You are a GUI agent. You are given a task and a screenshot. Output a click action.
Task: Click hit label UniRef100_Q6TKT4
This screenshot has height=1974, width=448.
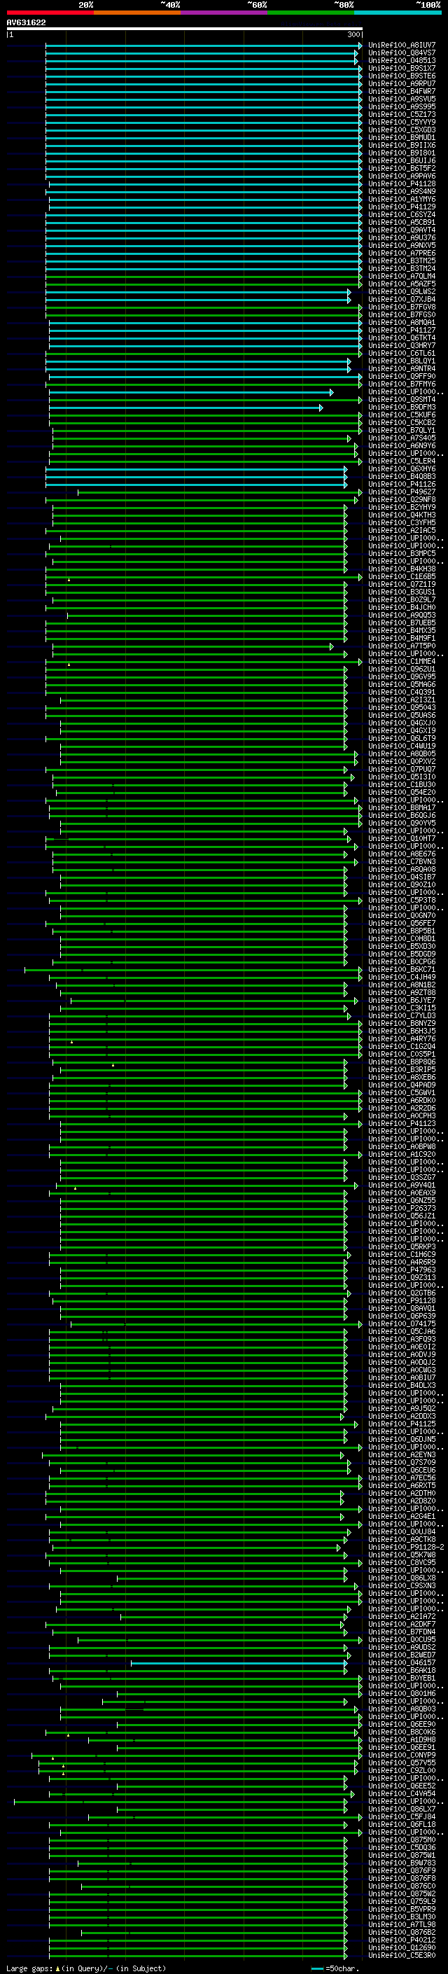[401, 338]
